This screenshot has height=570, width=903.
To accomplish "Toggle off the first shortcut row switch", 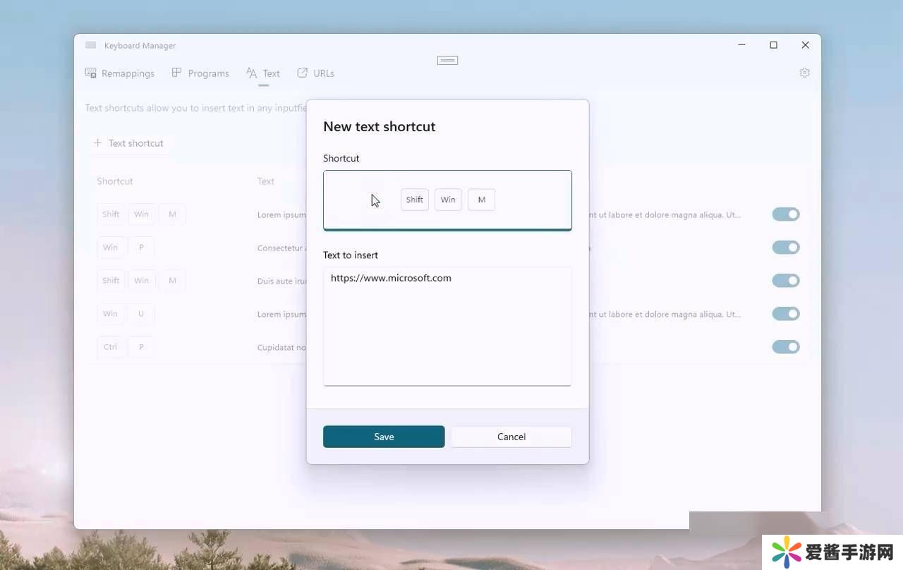I will click(785, 214).
